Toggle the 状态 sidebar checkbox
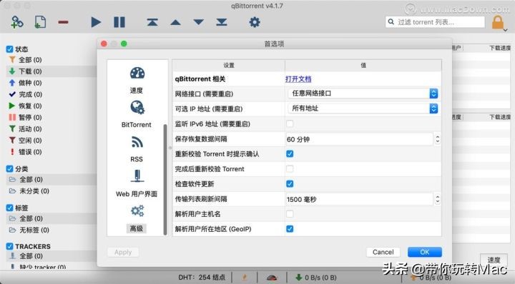 9,49
